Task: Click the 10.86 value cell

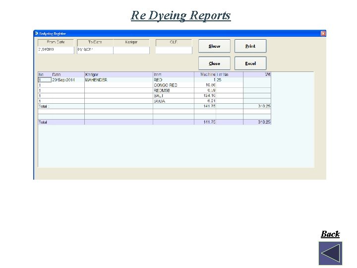Action: point(205,85)
